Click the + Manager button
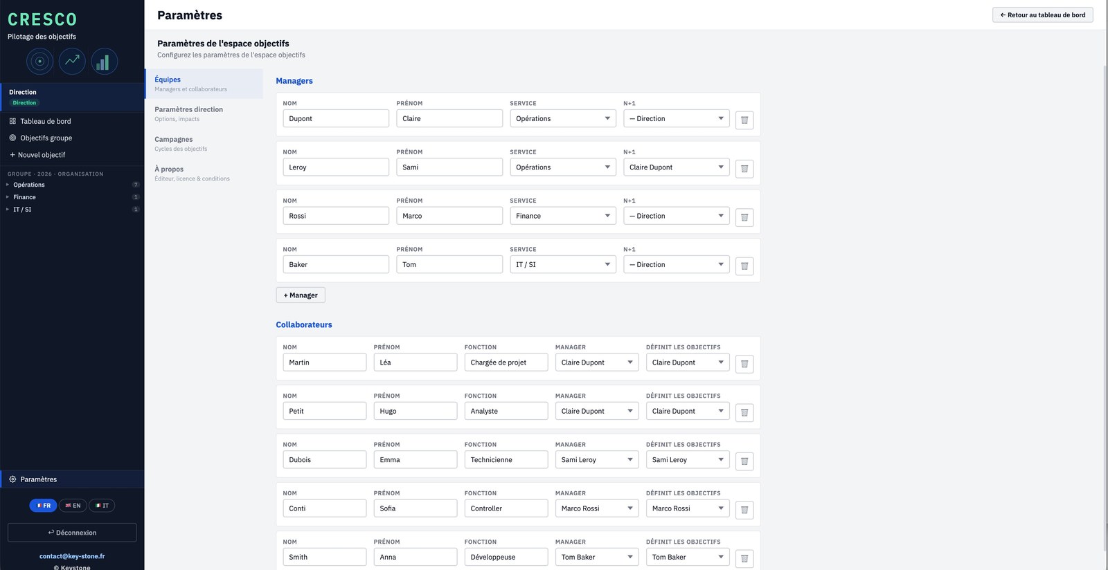1108x570 pixels. (x=301, y=295)
